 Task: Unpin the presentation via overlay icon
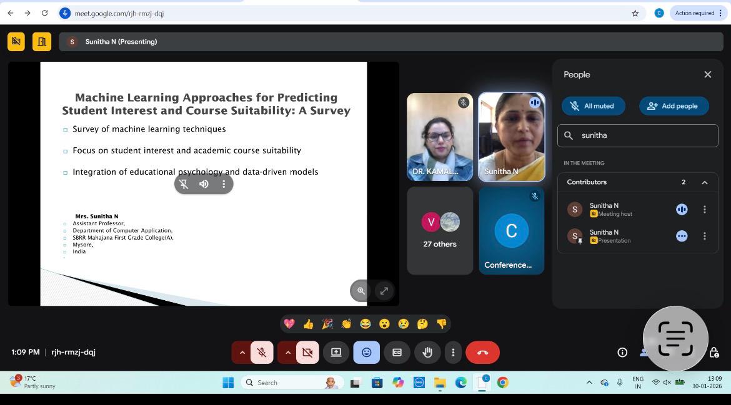point(184,184)
